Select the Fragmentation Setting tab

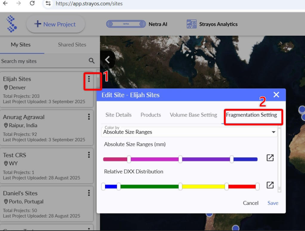click(251, 115)
